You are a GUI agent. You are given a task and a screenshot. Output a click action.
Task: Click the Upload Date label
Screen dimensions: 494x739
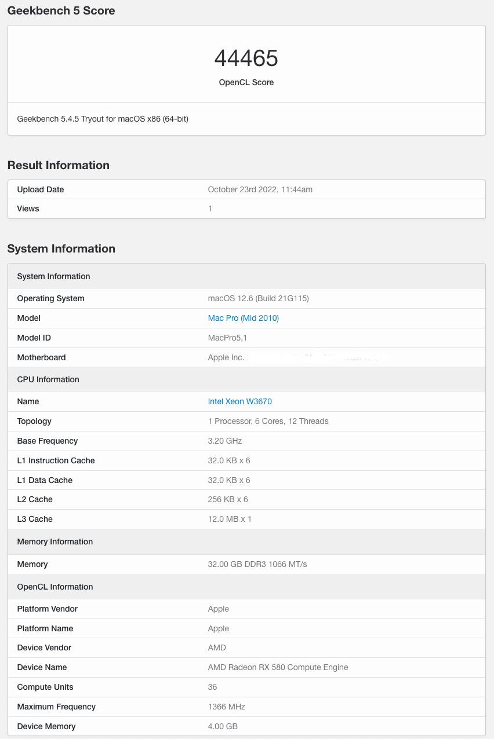[x=41, y=189]
